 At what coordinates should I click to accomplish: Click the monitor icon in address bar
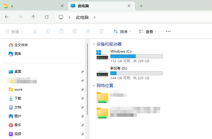tap(61, 17)
